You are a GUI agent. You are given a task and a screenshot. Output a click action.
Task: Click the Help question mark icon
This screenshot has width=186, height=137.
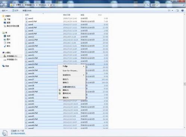point(182,10)
